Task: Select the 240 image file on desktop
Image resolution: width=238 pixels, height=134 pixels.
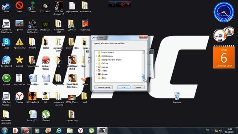Action: pyautogui.click(x=46, y=98)
